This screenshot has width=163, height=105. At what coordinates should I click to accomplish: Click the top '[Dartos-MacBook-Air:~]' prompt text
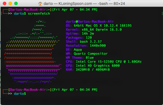pyautogui.click(x=30, y=10)
